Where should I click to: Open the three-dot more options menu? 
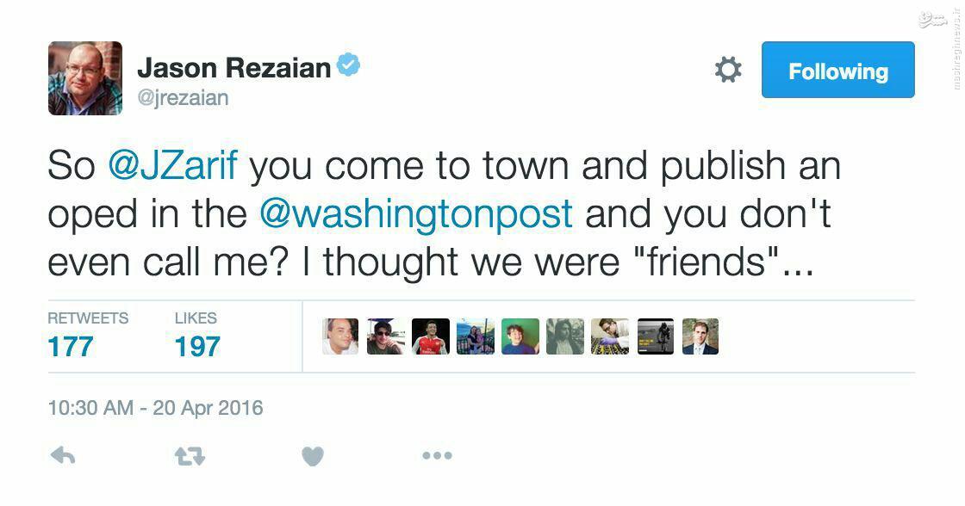point(437,456)
